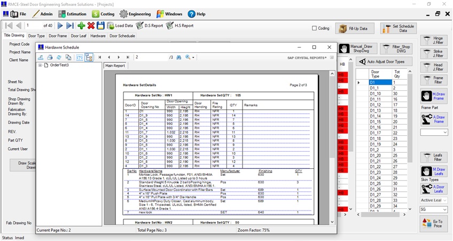Click Fill-Up Data button
The height and width of the screenshot is (241, 453).
pos(355,29)
